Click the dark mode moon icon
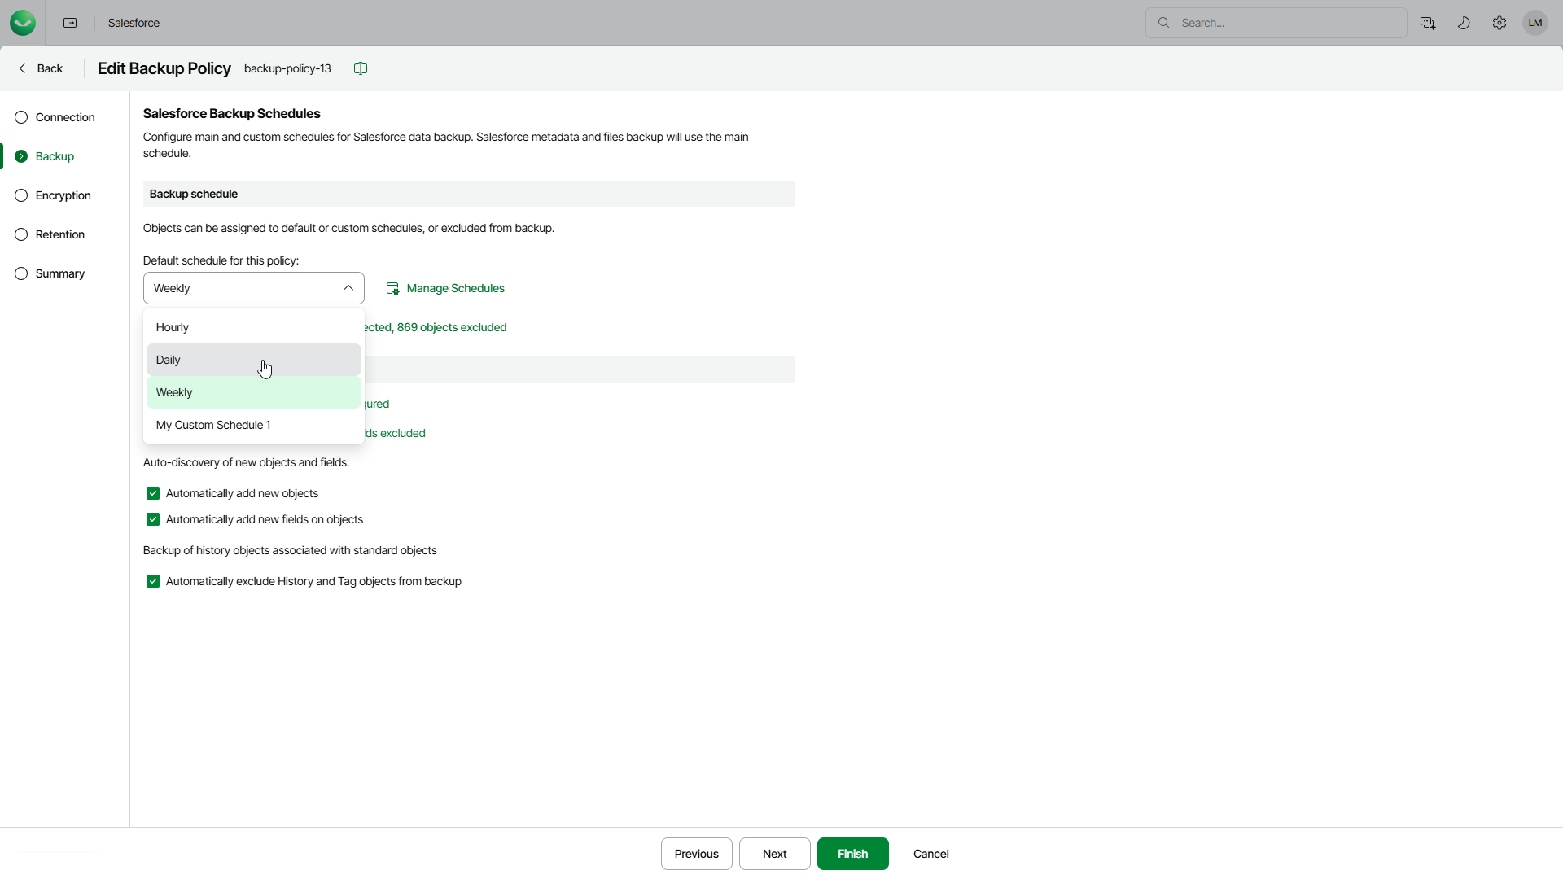This screenshot has height=879, width=1563. point(1464,23)
